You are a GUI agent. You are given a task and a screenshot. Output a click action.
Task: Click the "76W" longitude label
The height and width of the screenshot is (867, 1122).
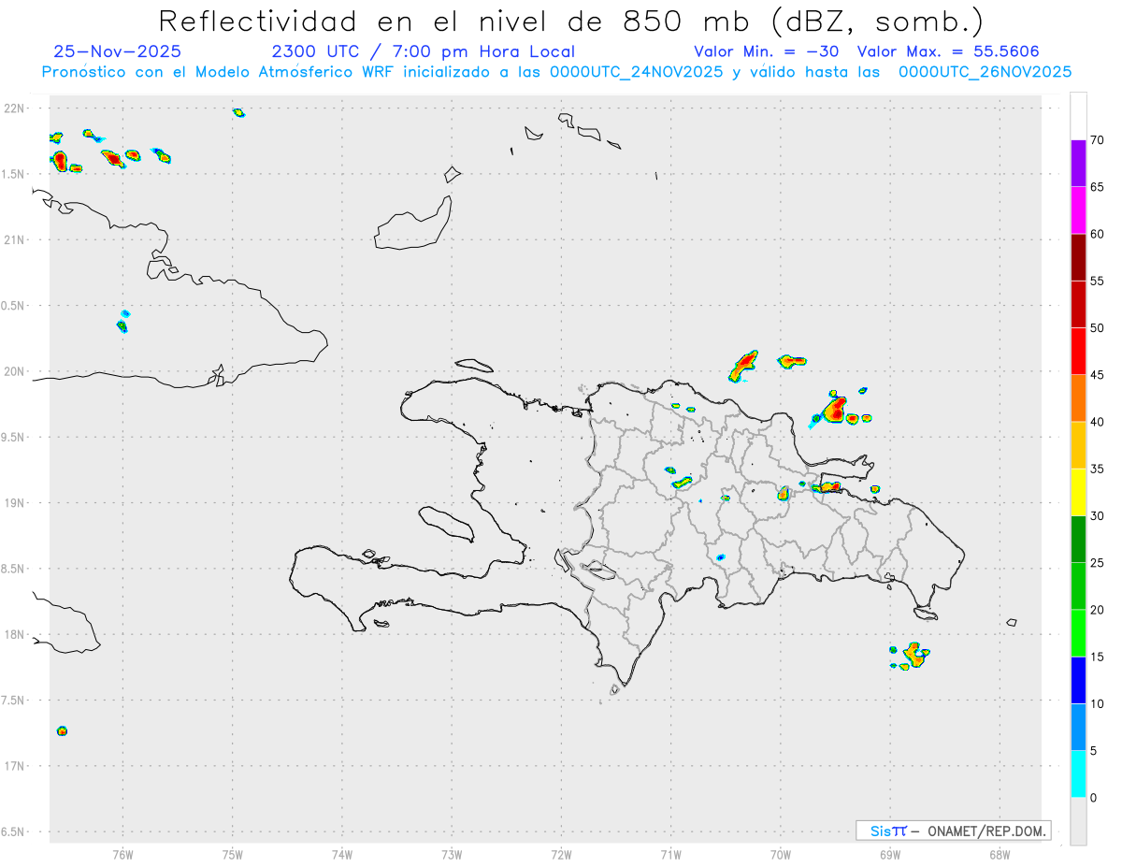122,854
